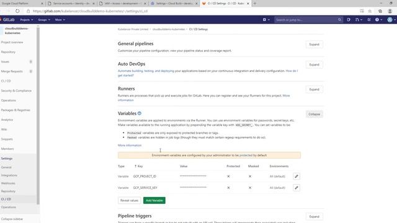Open the Projects dropdown in navbar
The width and height of the screenshot is (397, 223).
[x=26, y=20]
